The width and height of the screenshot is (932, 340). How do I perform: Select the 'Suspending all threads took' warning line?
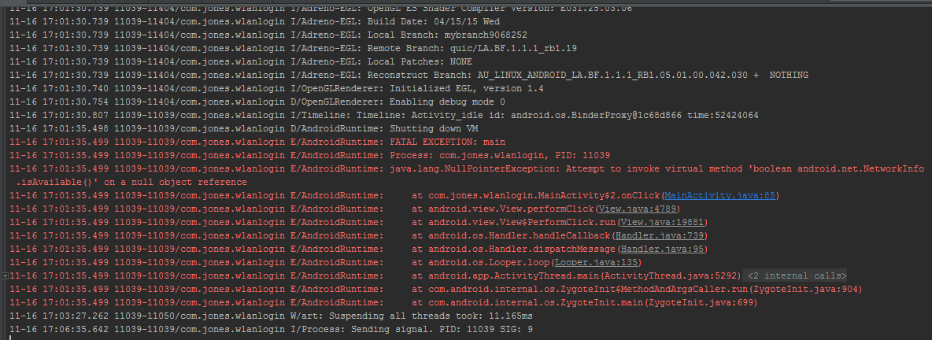coord(271,316)
